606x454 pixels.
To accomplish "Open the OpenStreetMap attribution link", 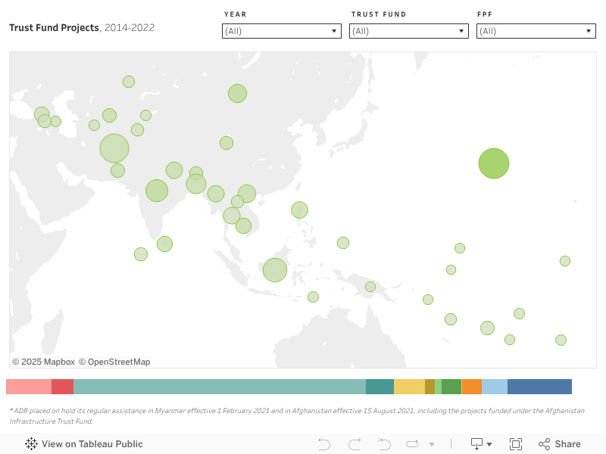I will click(114, 362).
